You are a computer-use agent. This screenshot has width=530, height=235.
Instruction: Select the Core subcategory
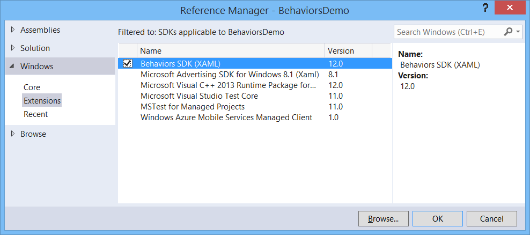32,87
